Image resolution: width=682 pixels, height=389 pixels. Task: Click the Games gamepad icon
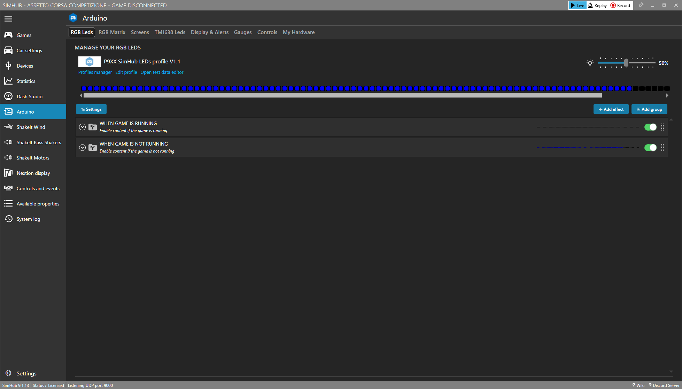pos(8,35)
